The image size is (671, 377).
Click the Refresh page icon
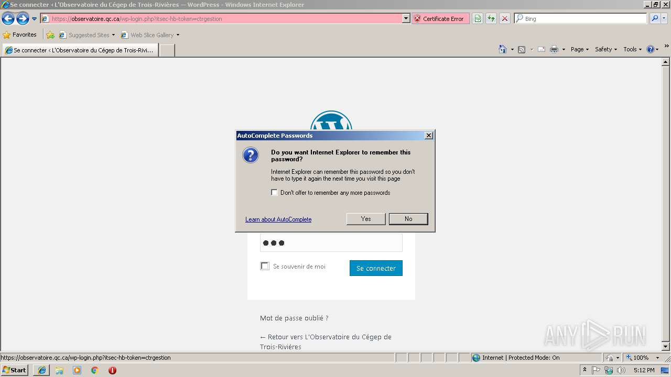491,18
